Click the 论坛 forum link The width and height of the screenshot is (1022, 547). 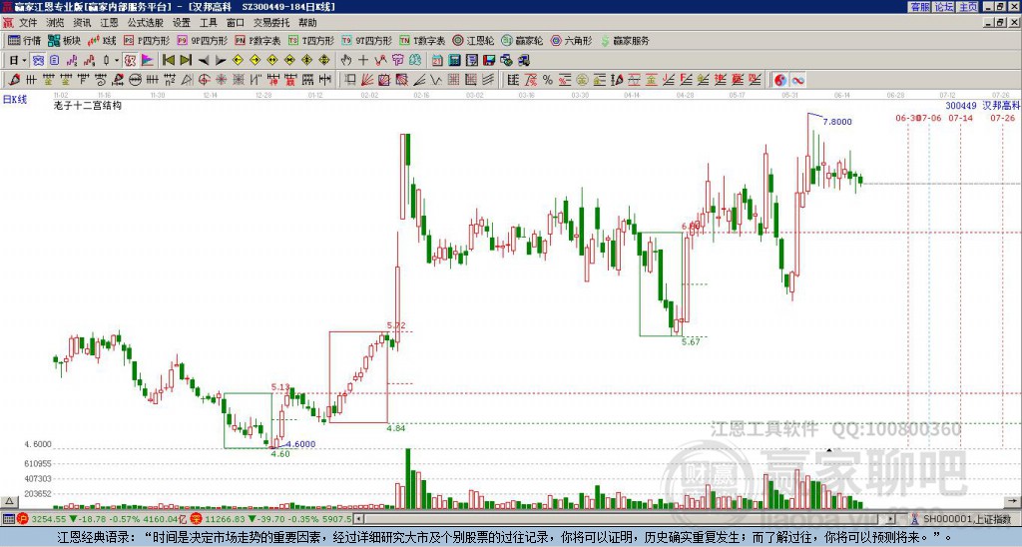(x=943, y=7)
